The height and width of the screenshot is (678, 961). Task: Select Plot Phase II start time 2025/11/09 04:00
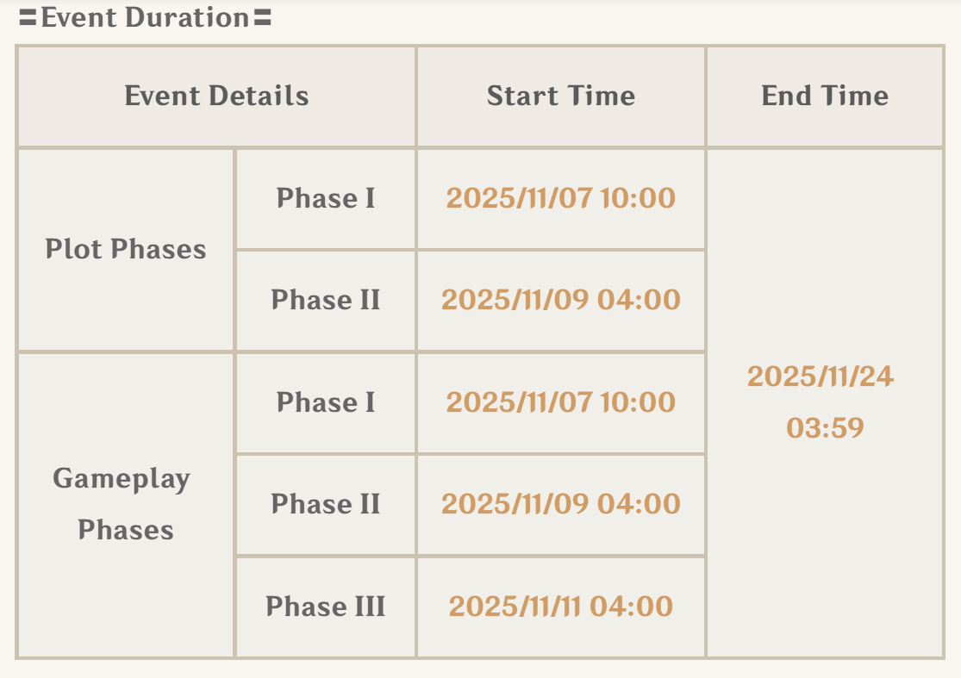click(x=560, y=300)
